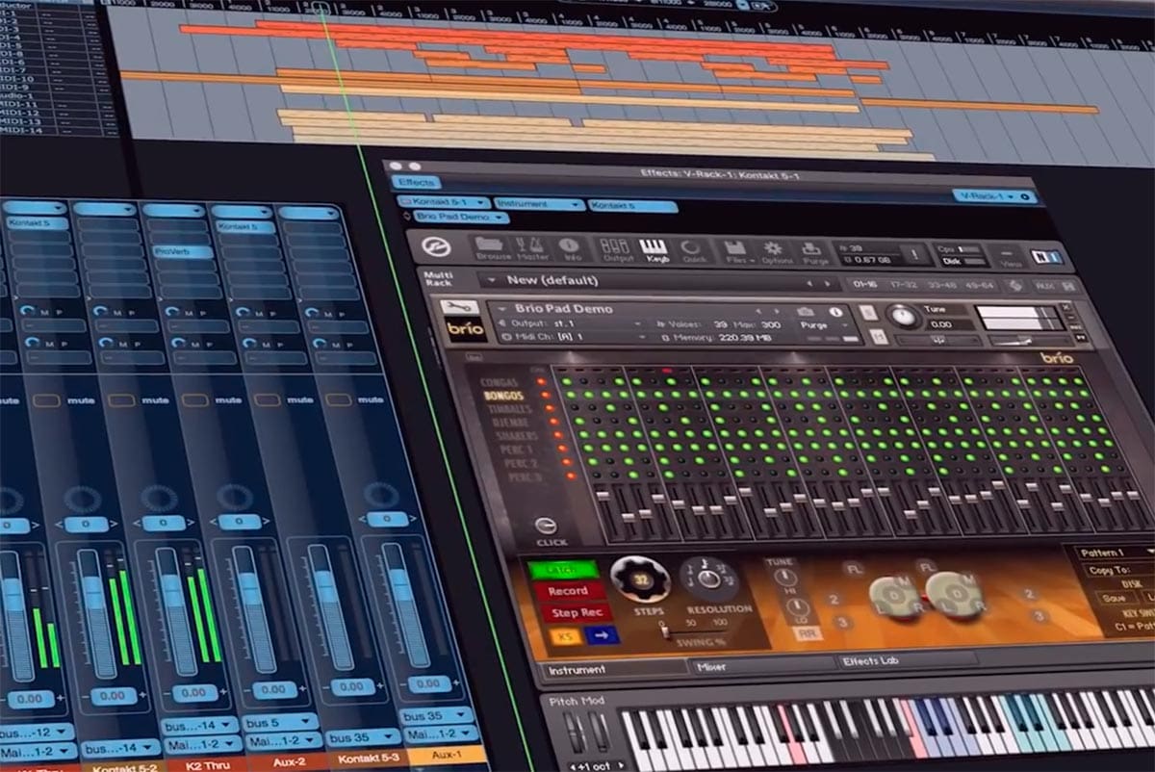This screenshot has height=772, width=1155.
Task: Toggle the green Latch button
Action: pos(564,570)
